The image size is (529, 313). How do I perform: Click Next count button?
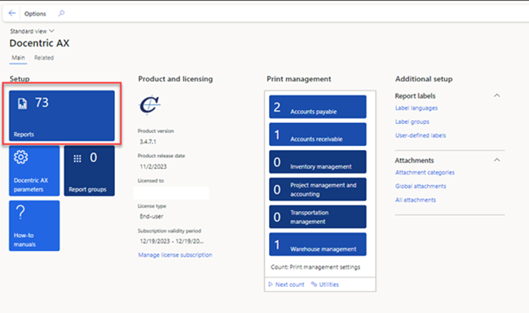[286, 284]
